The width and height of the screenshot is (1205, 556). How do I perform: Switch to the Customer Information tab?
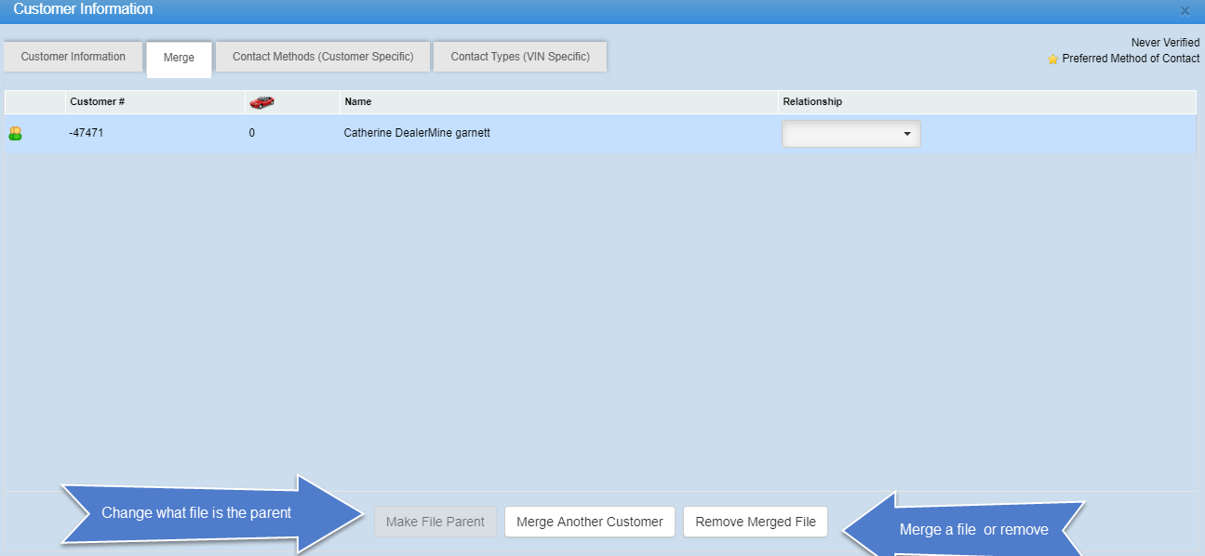click(73, 57)
